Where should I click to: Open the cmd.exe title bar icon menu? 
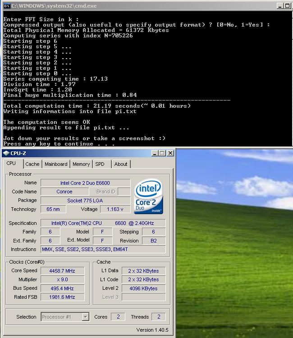pyautogui.click(x=7, y=6)
